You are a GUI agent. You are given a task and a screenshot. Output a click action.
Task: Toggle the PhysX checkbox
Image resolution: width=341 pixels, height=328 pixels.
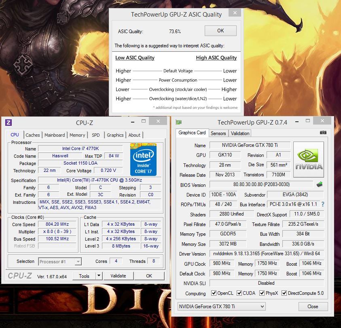coord(262,293)
